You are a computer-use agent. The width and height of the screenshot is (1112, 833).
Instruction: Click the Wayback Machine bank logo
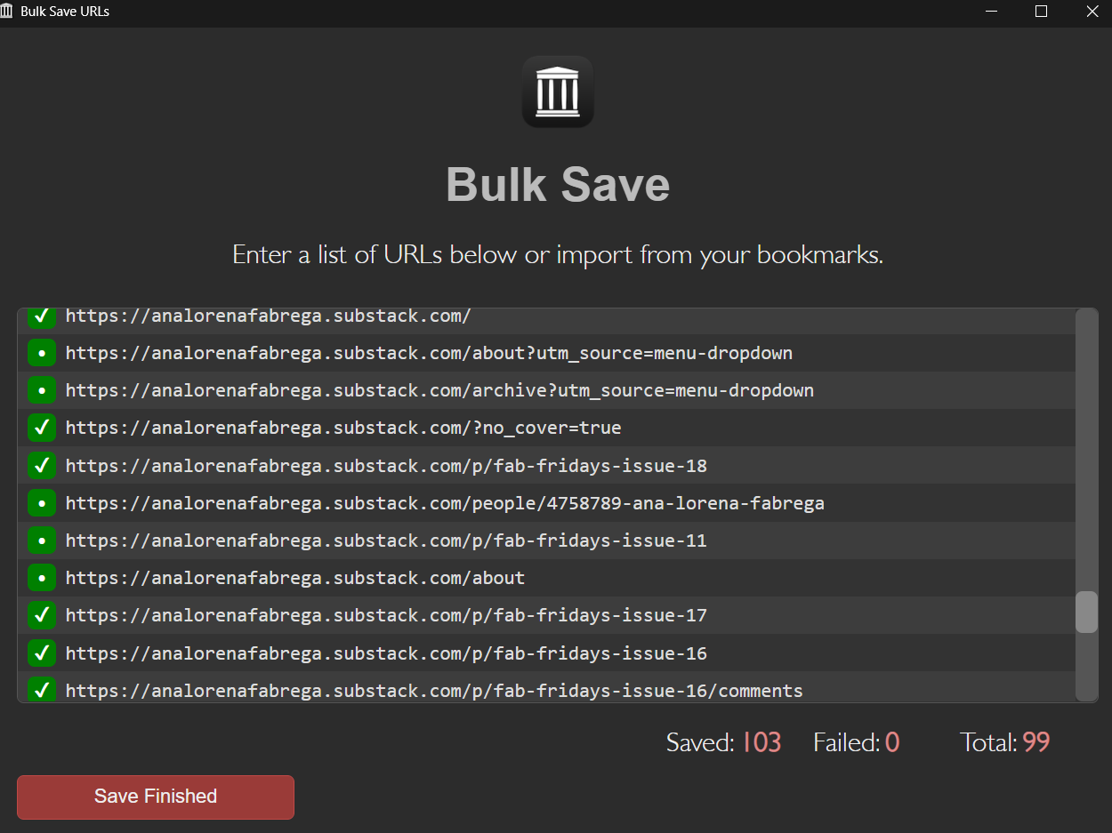pos(557,91)
